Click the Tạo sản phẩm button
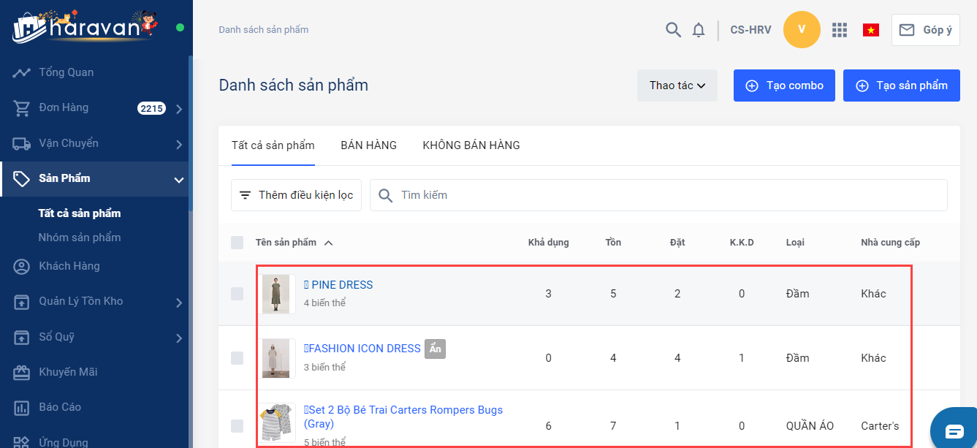This screenshot has width=977, height=448. point(901,86)
